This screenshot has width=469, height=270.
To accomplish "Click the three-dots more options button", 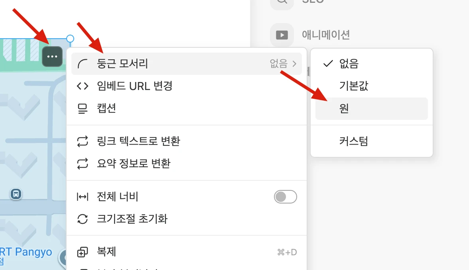I will point(52,57).
